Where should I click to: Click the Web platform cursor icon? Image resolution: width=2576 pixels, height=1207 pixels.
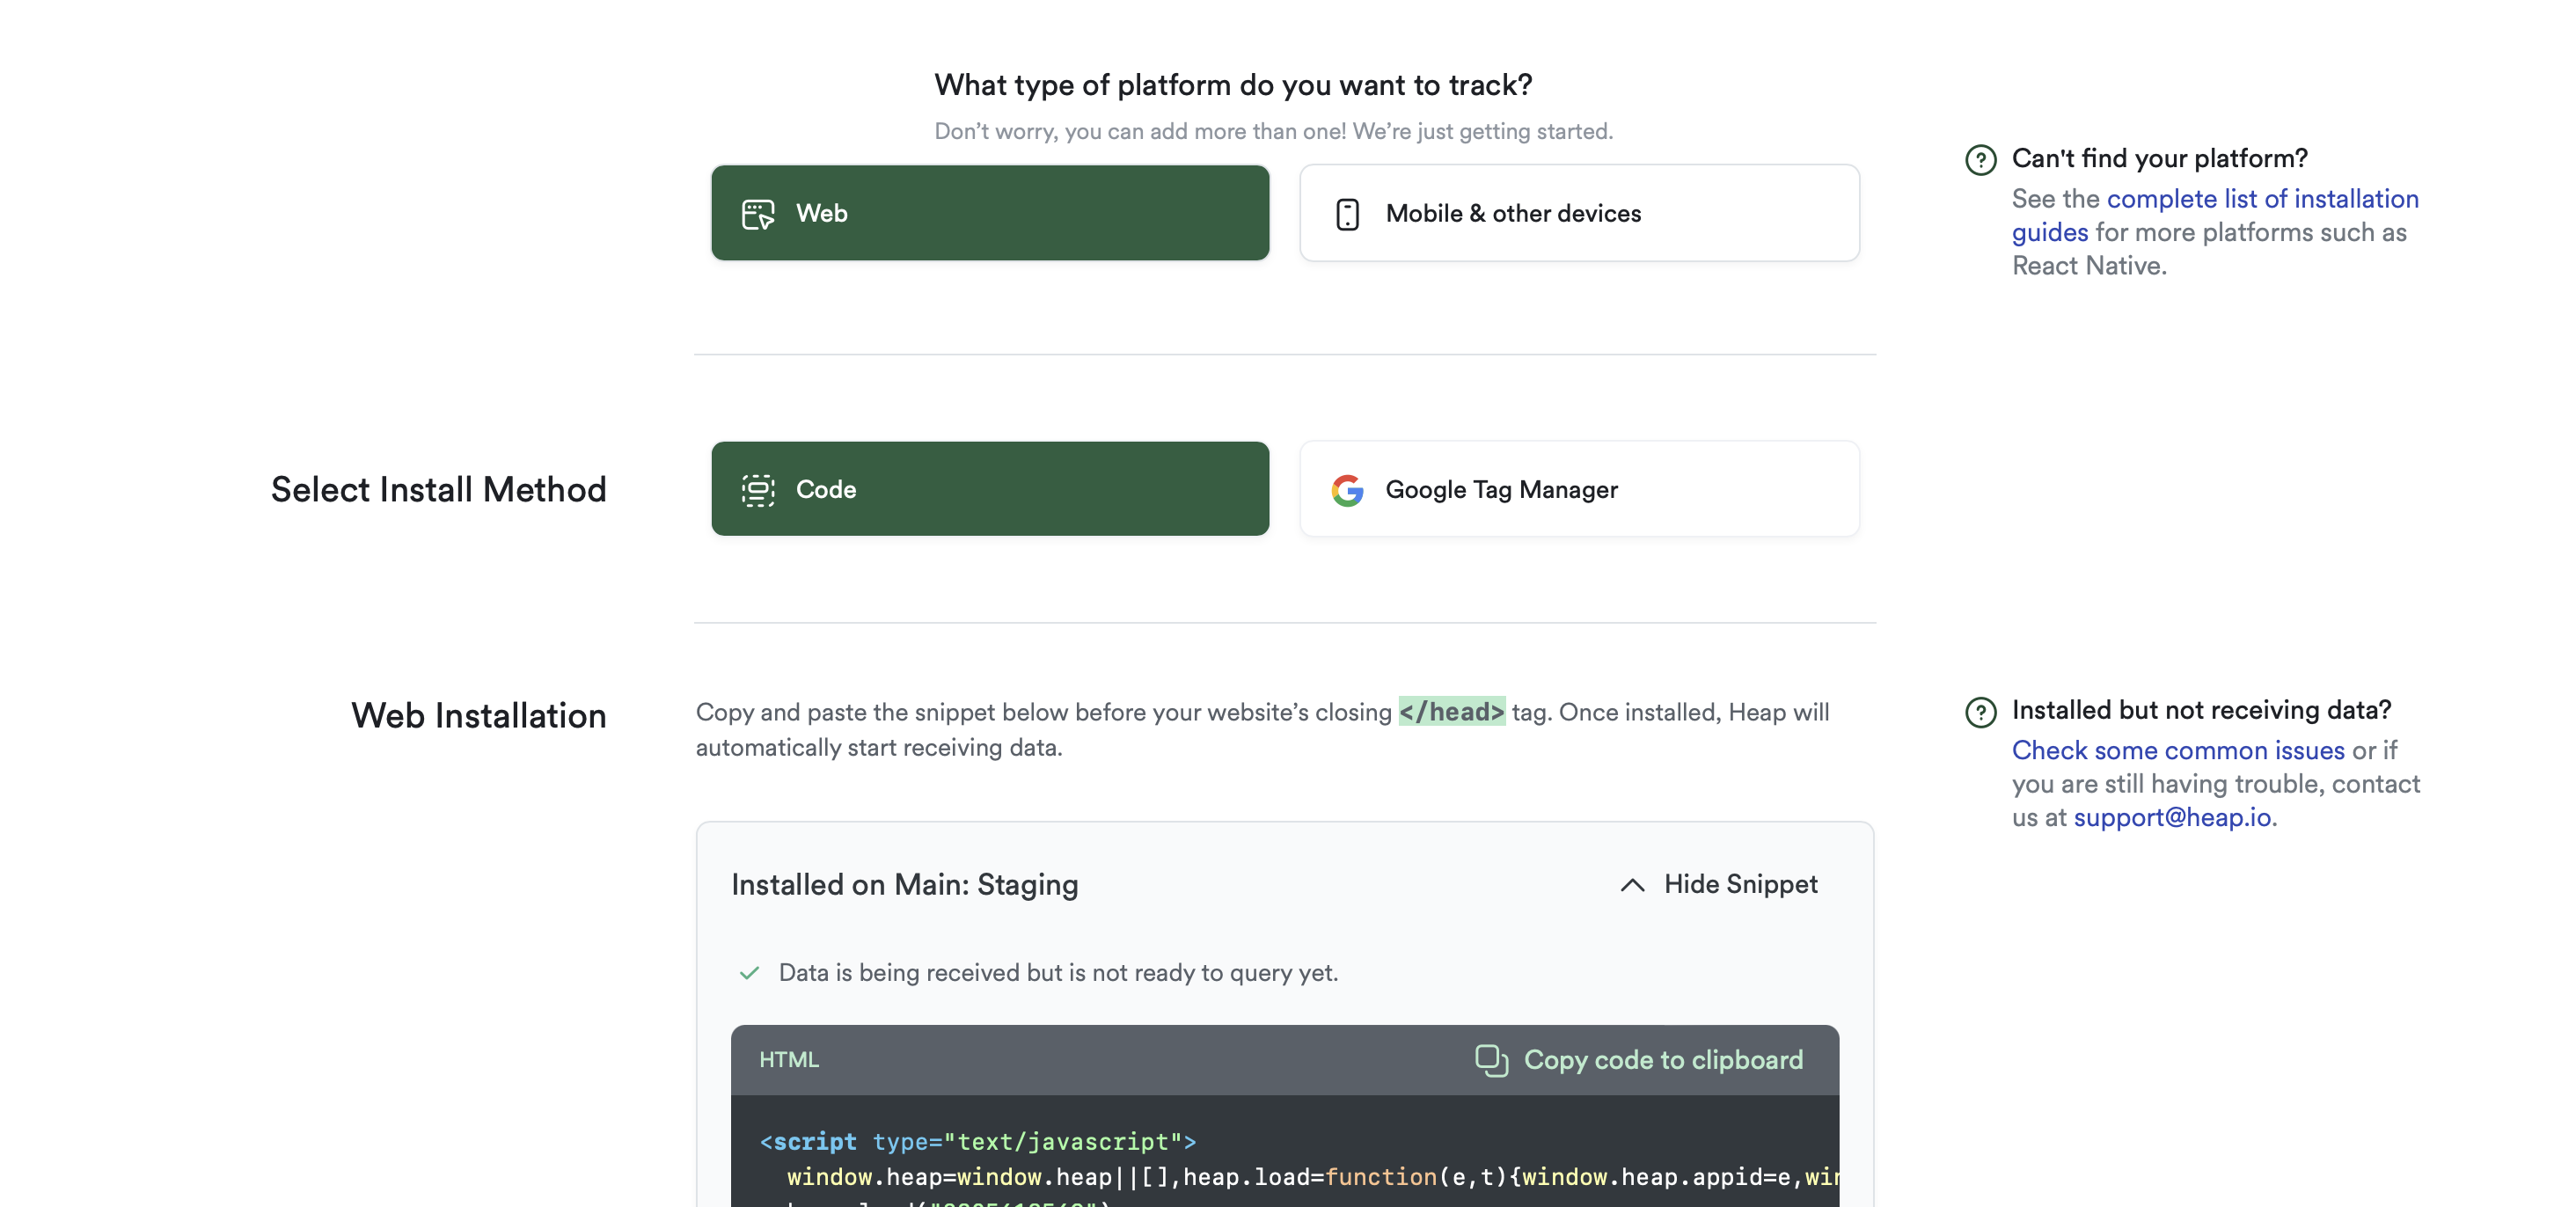pyautogui.click(x=757, y=214)
